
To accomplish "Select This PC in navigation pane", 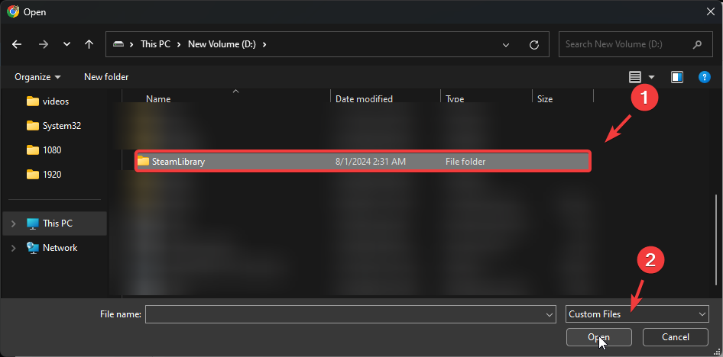I will pyautogui.click(x=54, y=224).
